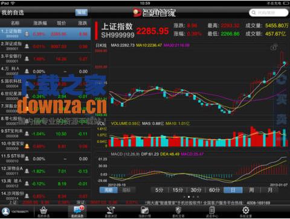Select the 9.ST宝利来 row

click(x=45, y=134)
